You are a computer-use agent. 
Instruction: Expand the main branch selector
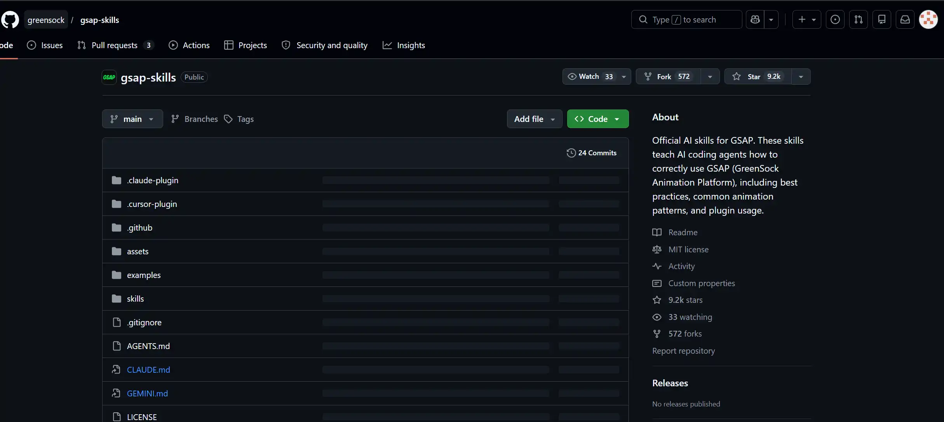[x=132, y=119]
